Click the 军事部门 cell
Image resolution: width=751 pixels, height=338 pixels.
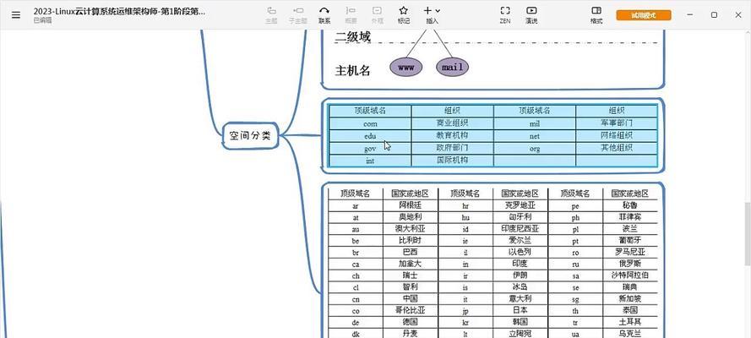click(617, 123)
